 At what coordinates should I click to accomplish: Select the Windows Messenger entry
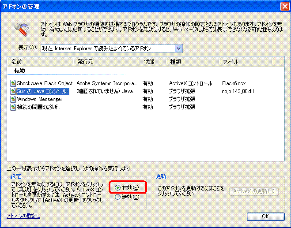click(40, 99)
